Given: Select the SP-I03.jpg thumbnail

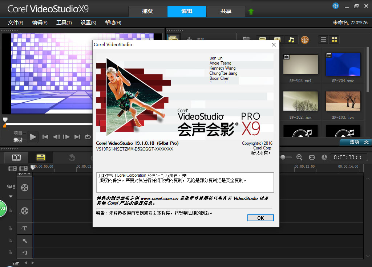Looking at the screenshot, I should [x=343, y=101].
